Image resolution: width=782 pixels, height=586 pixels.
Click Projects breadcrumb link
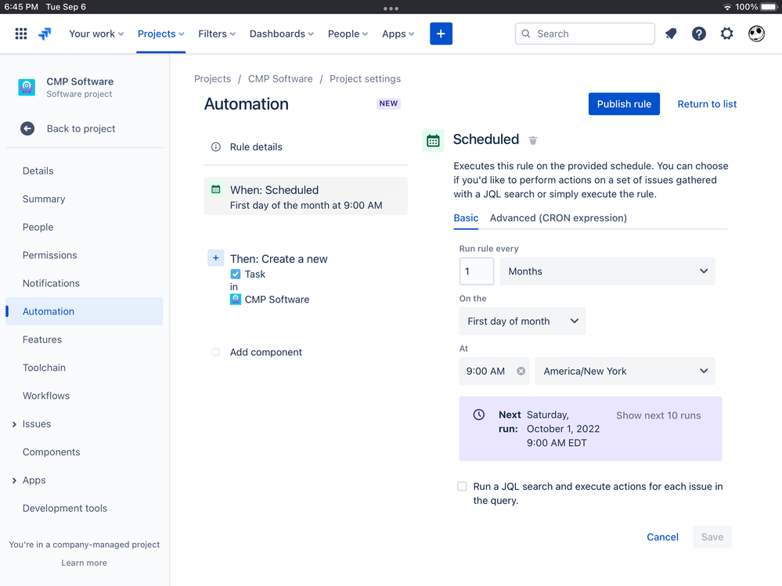point(212,79)
